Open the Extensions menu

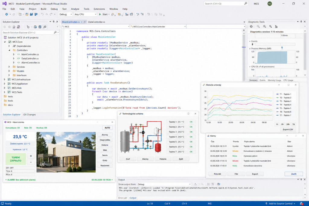[99, 9]
